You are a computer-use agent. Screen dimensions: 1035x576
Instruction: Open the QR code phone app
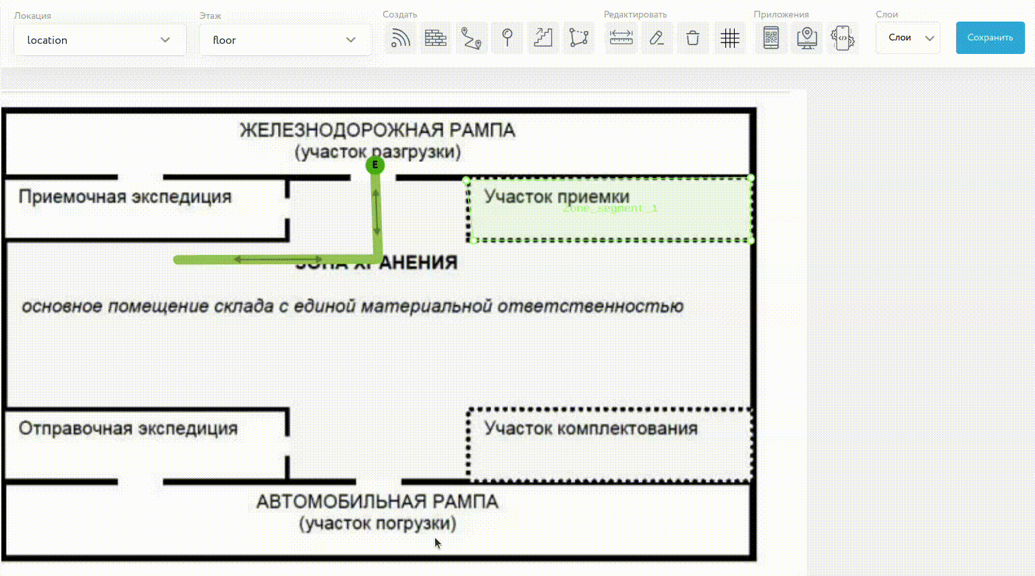pyautogui.click(x=771, y=38)
